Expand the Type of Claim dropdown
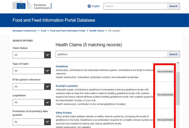The height and width of the screenshot is (128, 189). coord(32,71)
